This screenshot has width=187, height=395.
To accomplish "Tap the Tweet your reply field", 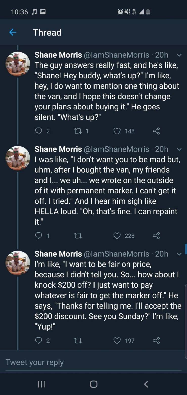I will (93, 362).
